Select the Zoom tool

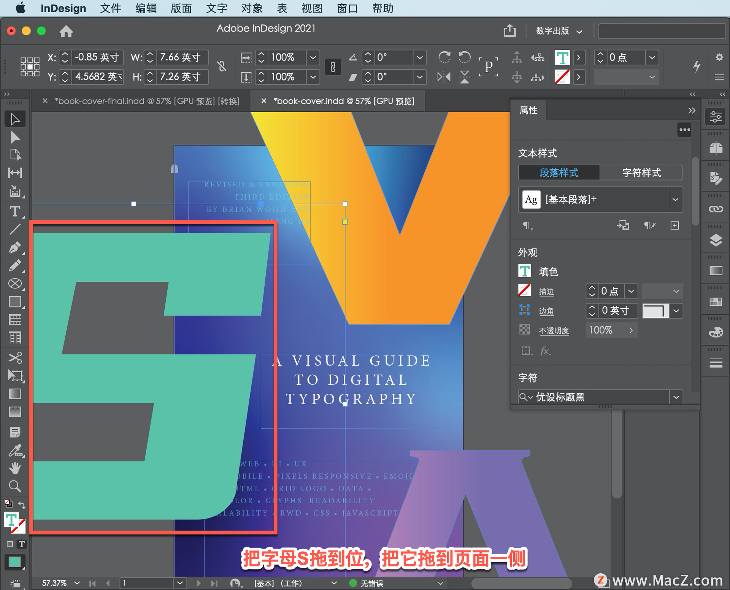tap(15, 486)
